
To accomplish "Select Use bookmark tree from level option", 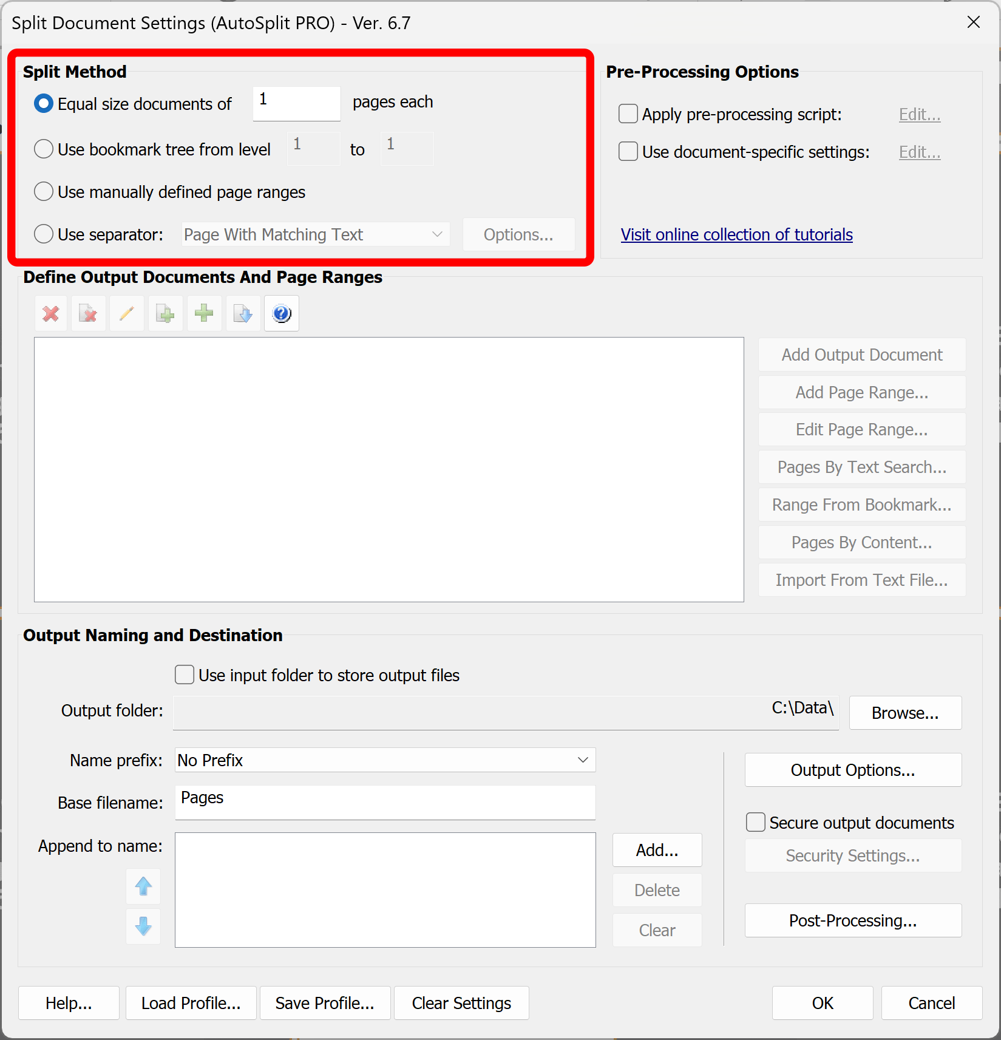I will pyautogui.click(x=43, y=149).
